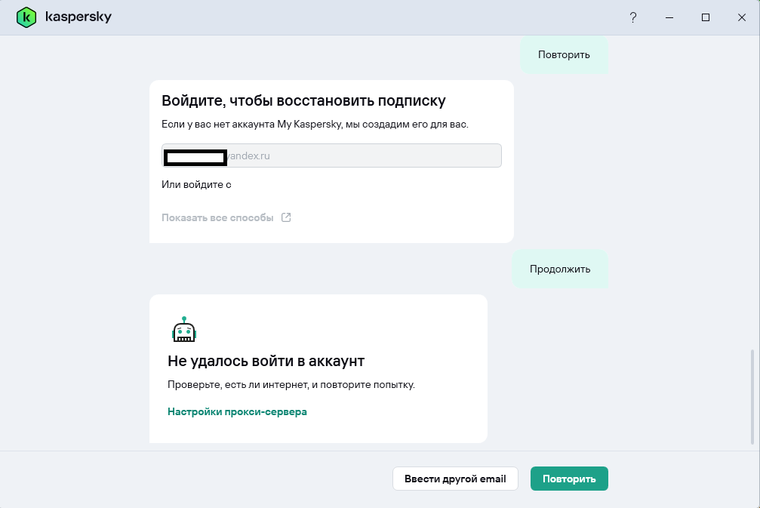Image resolution: width=760 pixels, height=508 pixels.
Task: Click the sad robot error icon
Action: coord(184,329)
